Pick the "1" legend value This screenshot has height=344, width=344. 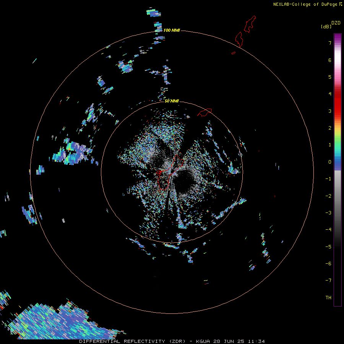tap(330, 145)
